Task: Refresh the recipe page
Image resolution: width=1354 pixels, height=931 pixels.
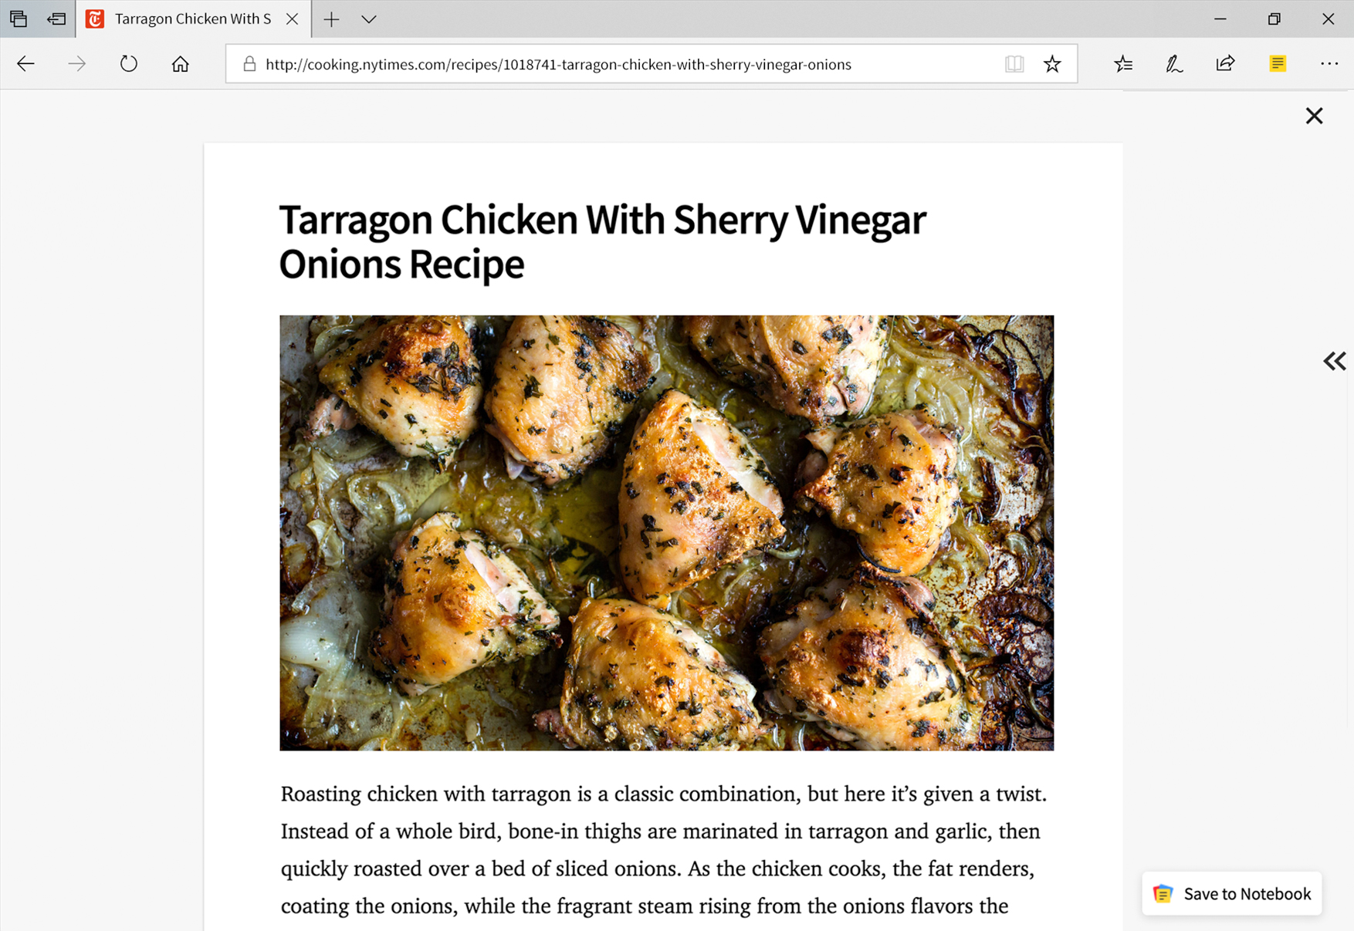Action: (x=128, y=64)
